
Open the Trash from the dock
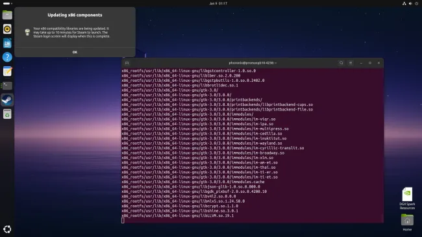click(7, 114)
